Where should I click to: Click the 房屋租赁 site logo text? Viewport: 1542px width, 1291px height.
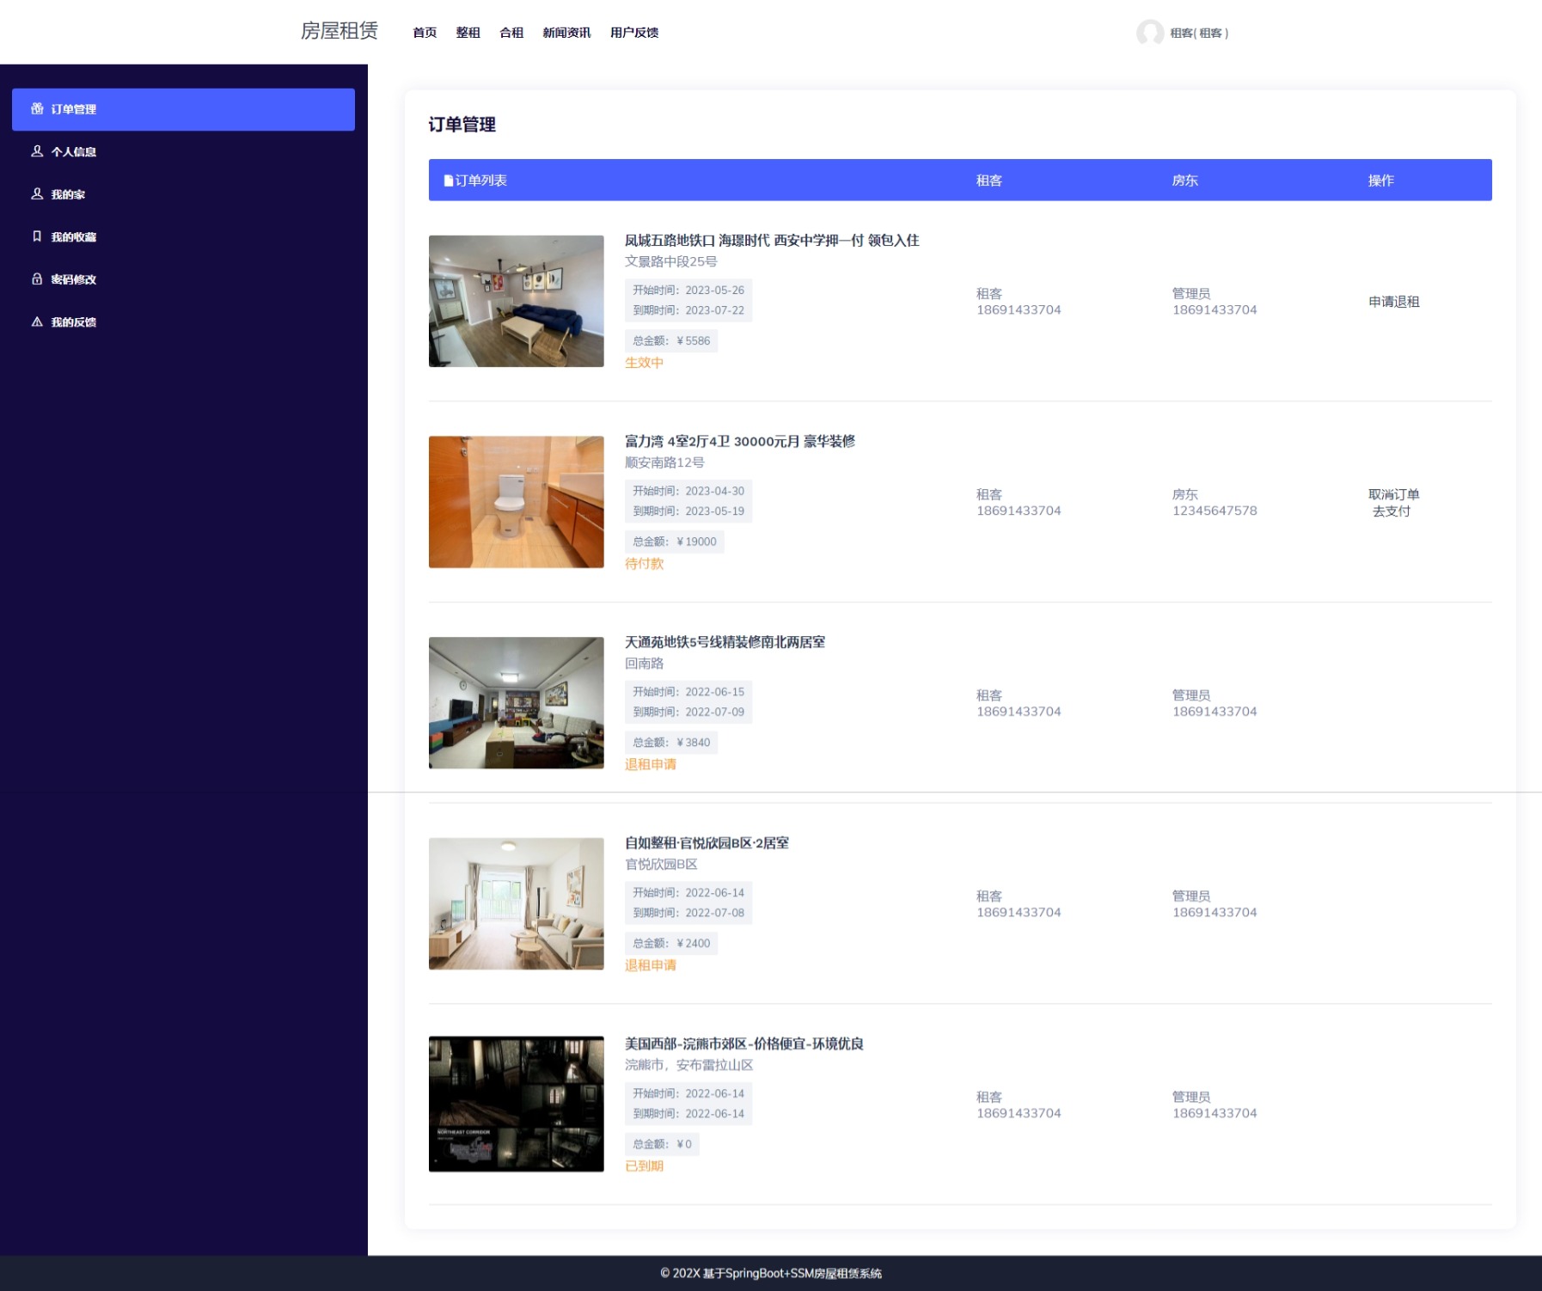pos(340,31)
